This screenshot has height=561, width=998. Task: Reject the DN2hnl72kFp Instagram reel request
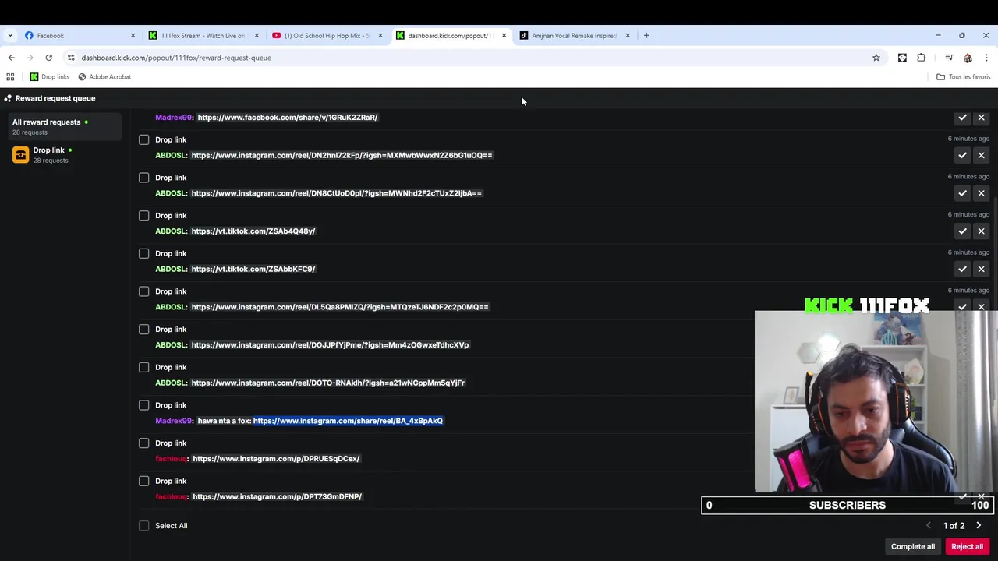pyautogui.click(x=981, y=155)
